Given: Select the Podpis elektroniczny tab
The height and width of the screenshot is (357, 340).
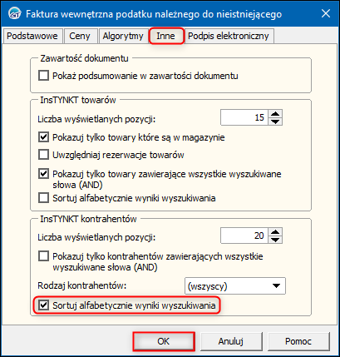Looking at the screenshot, I should coord(229,36).
